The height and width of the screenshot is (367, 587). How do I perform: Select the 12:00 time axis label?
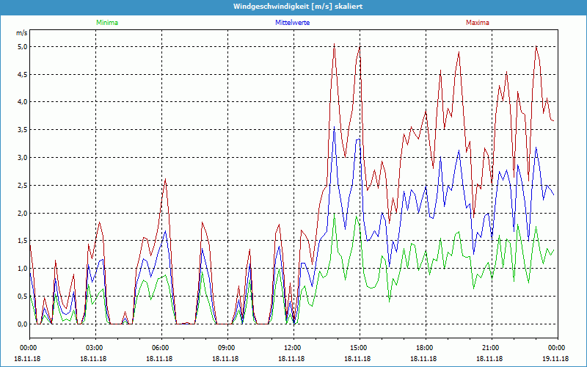[x=292, y=347]
